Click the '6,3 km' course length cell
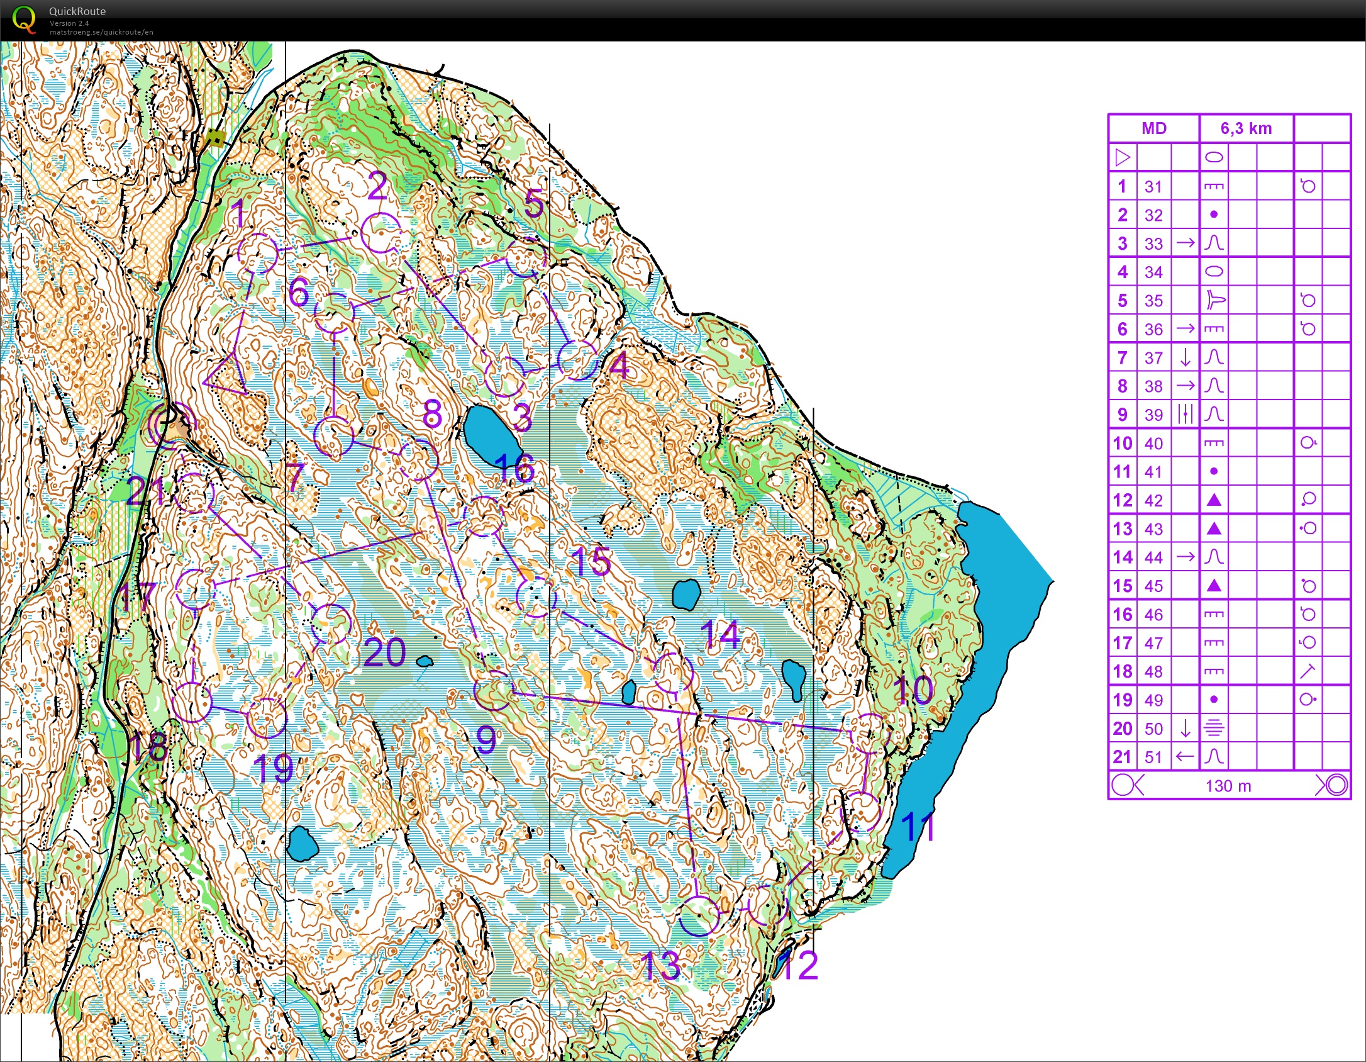 click(x=1247, y=128)
